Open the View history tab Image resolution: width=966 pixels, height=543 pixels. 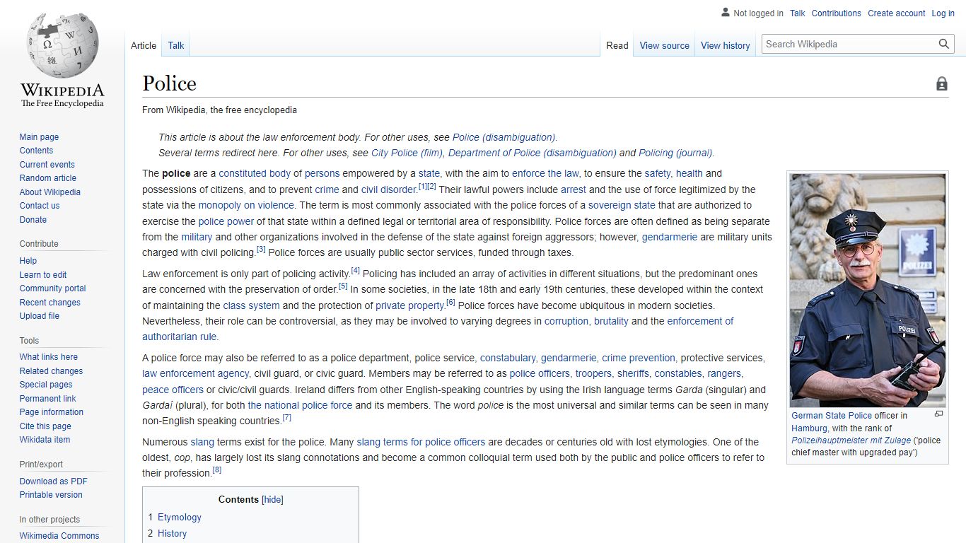click(725, 45)
